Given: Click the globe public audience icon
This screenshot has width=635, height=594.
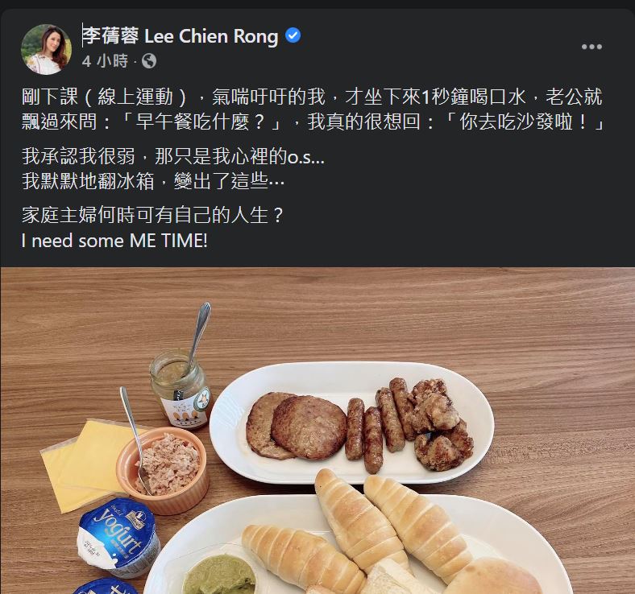Looking at the screenshot, I should click(149, 61).
